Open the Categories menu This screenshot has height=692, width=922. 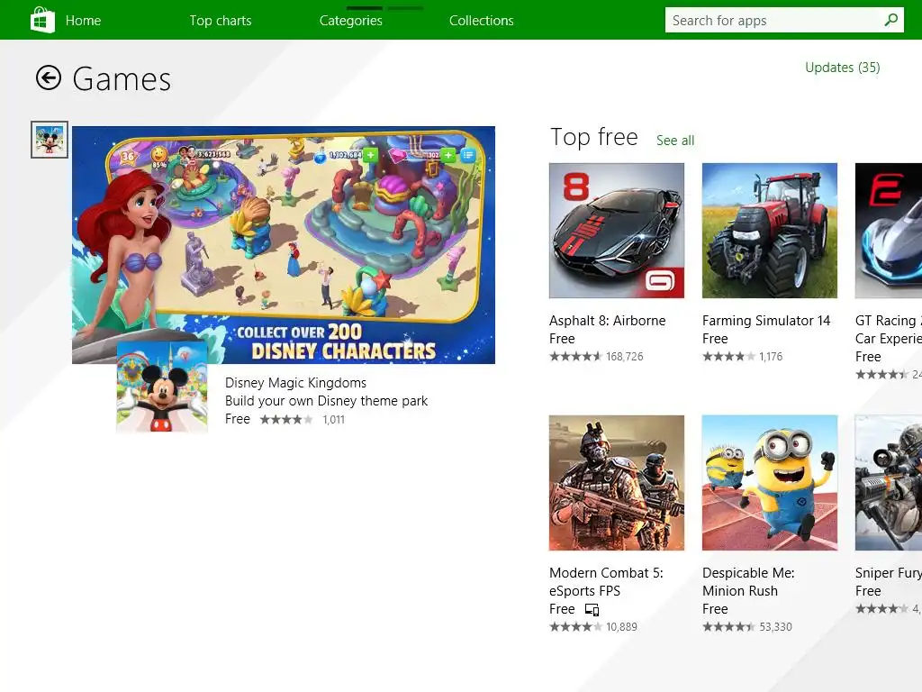[x=351, y=21]
